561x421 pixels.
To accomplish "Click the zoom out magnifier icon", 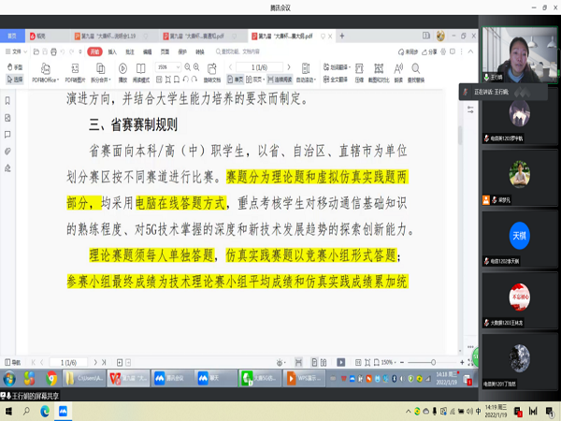I will tap(188, 67).
